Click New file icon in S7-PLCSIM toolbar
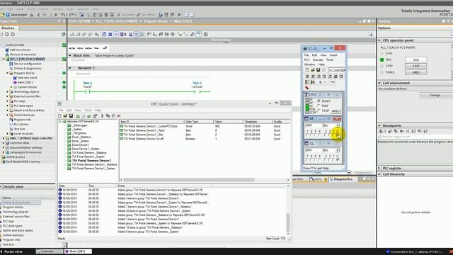453x255 pixels. pyautogui.click(x=307, y=70)
